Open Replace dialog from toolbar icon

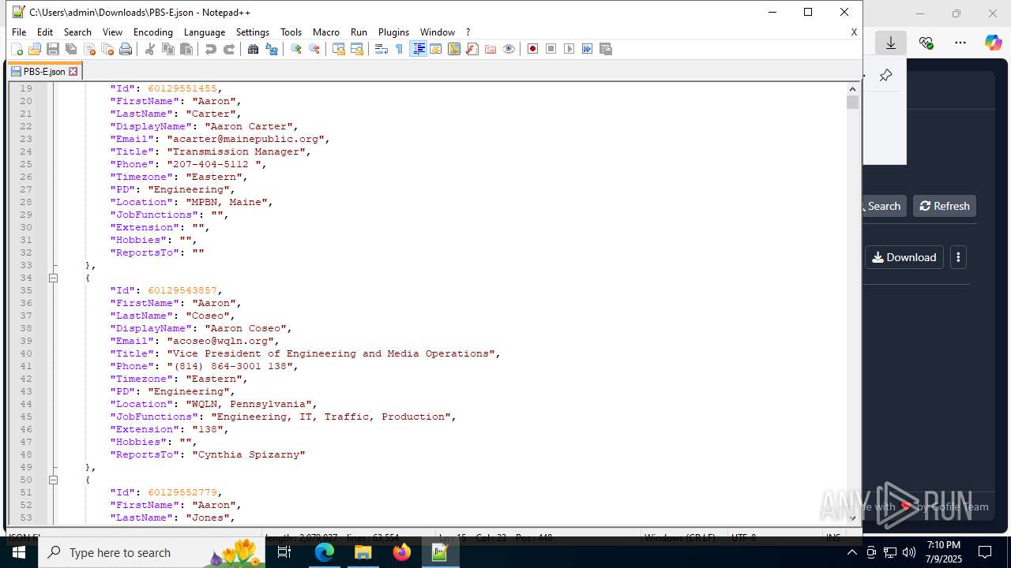[272, 49]
